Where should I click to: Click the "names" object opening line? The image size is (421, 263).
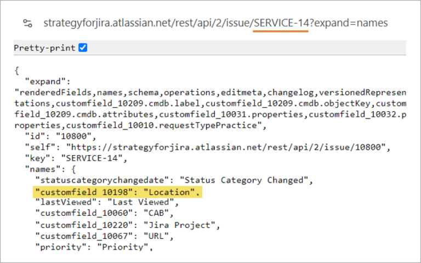pos(50,169)
